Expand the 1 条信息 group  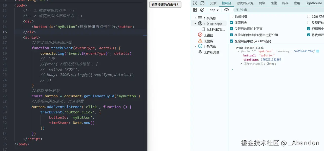[x=195, y=46]
